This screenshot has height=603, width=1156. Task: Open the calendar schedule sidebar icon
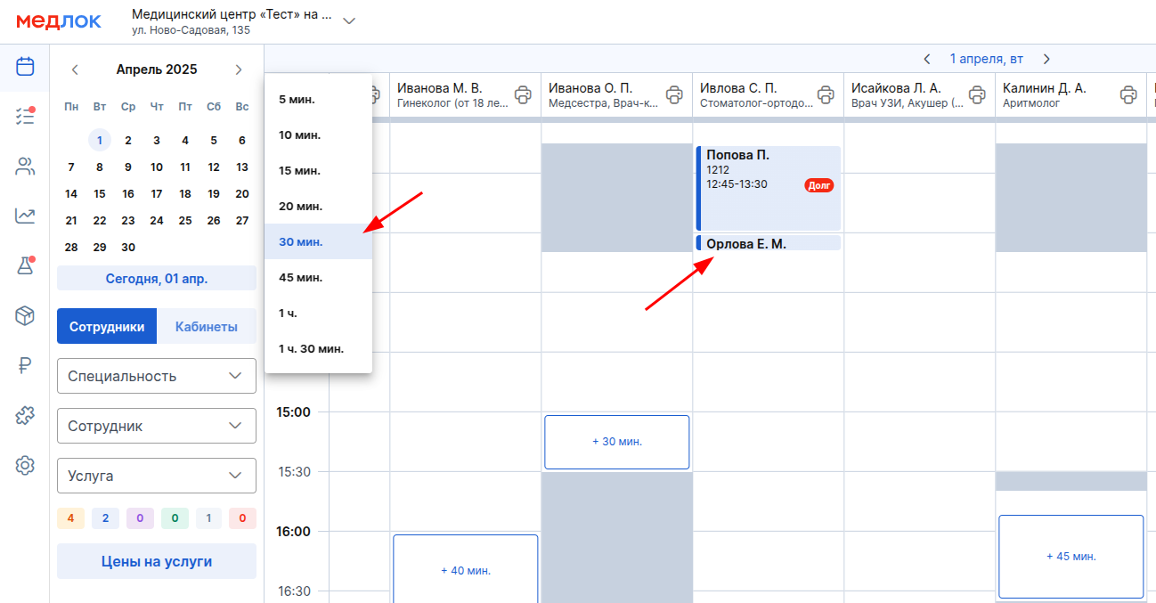(25, 66)
